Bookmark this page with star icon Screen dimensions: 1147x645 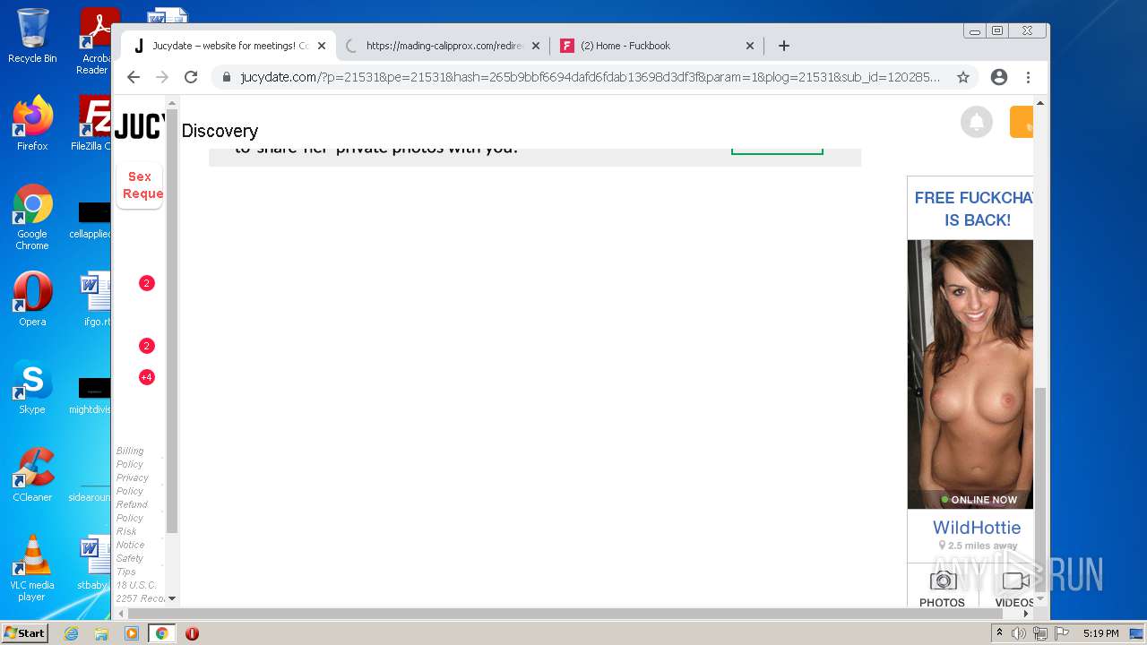click(963, 77)
